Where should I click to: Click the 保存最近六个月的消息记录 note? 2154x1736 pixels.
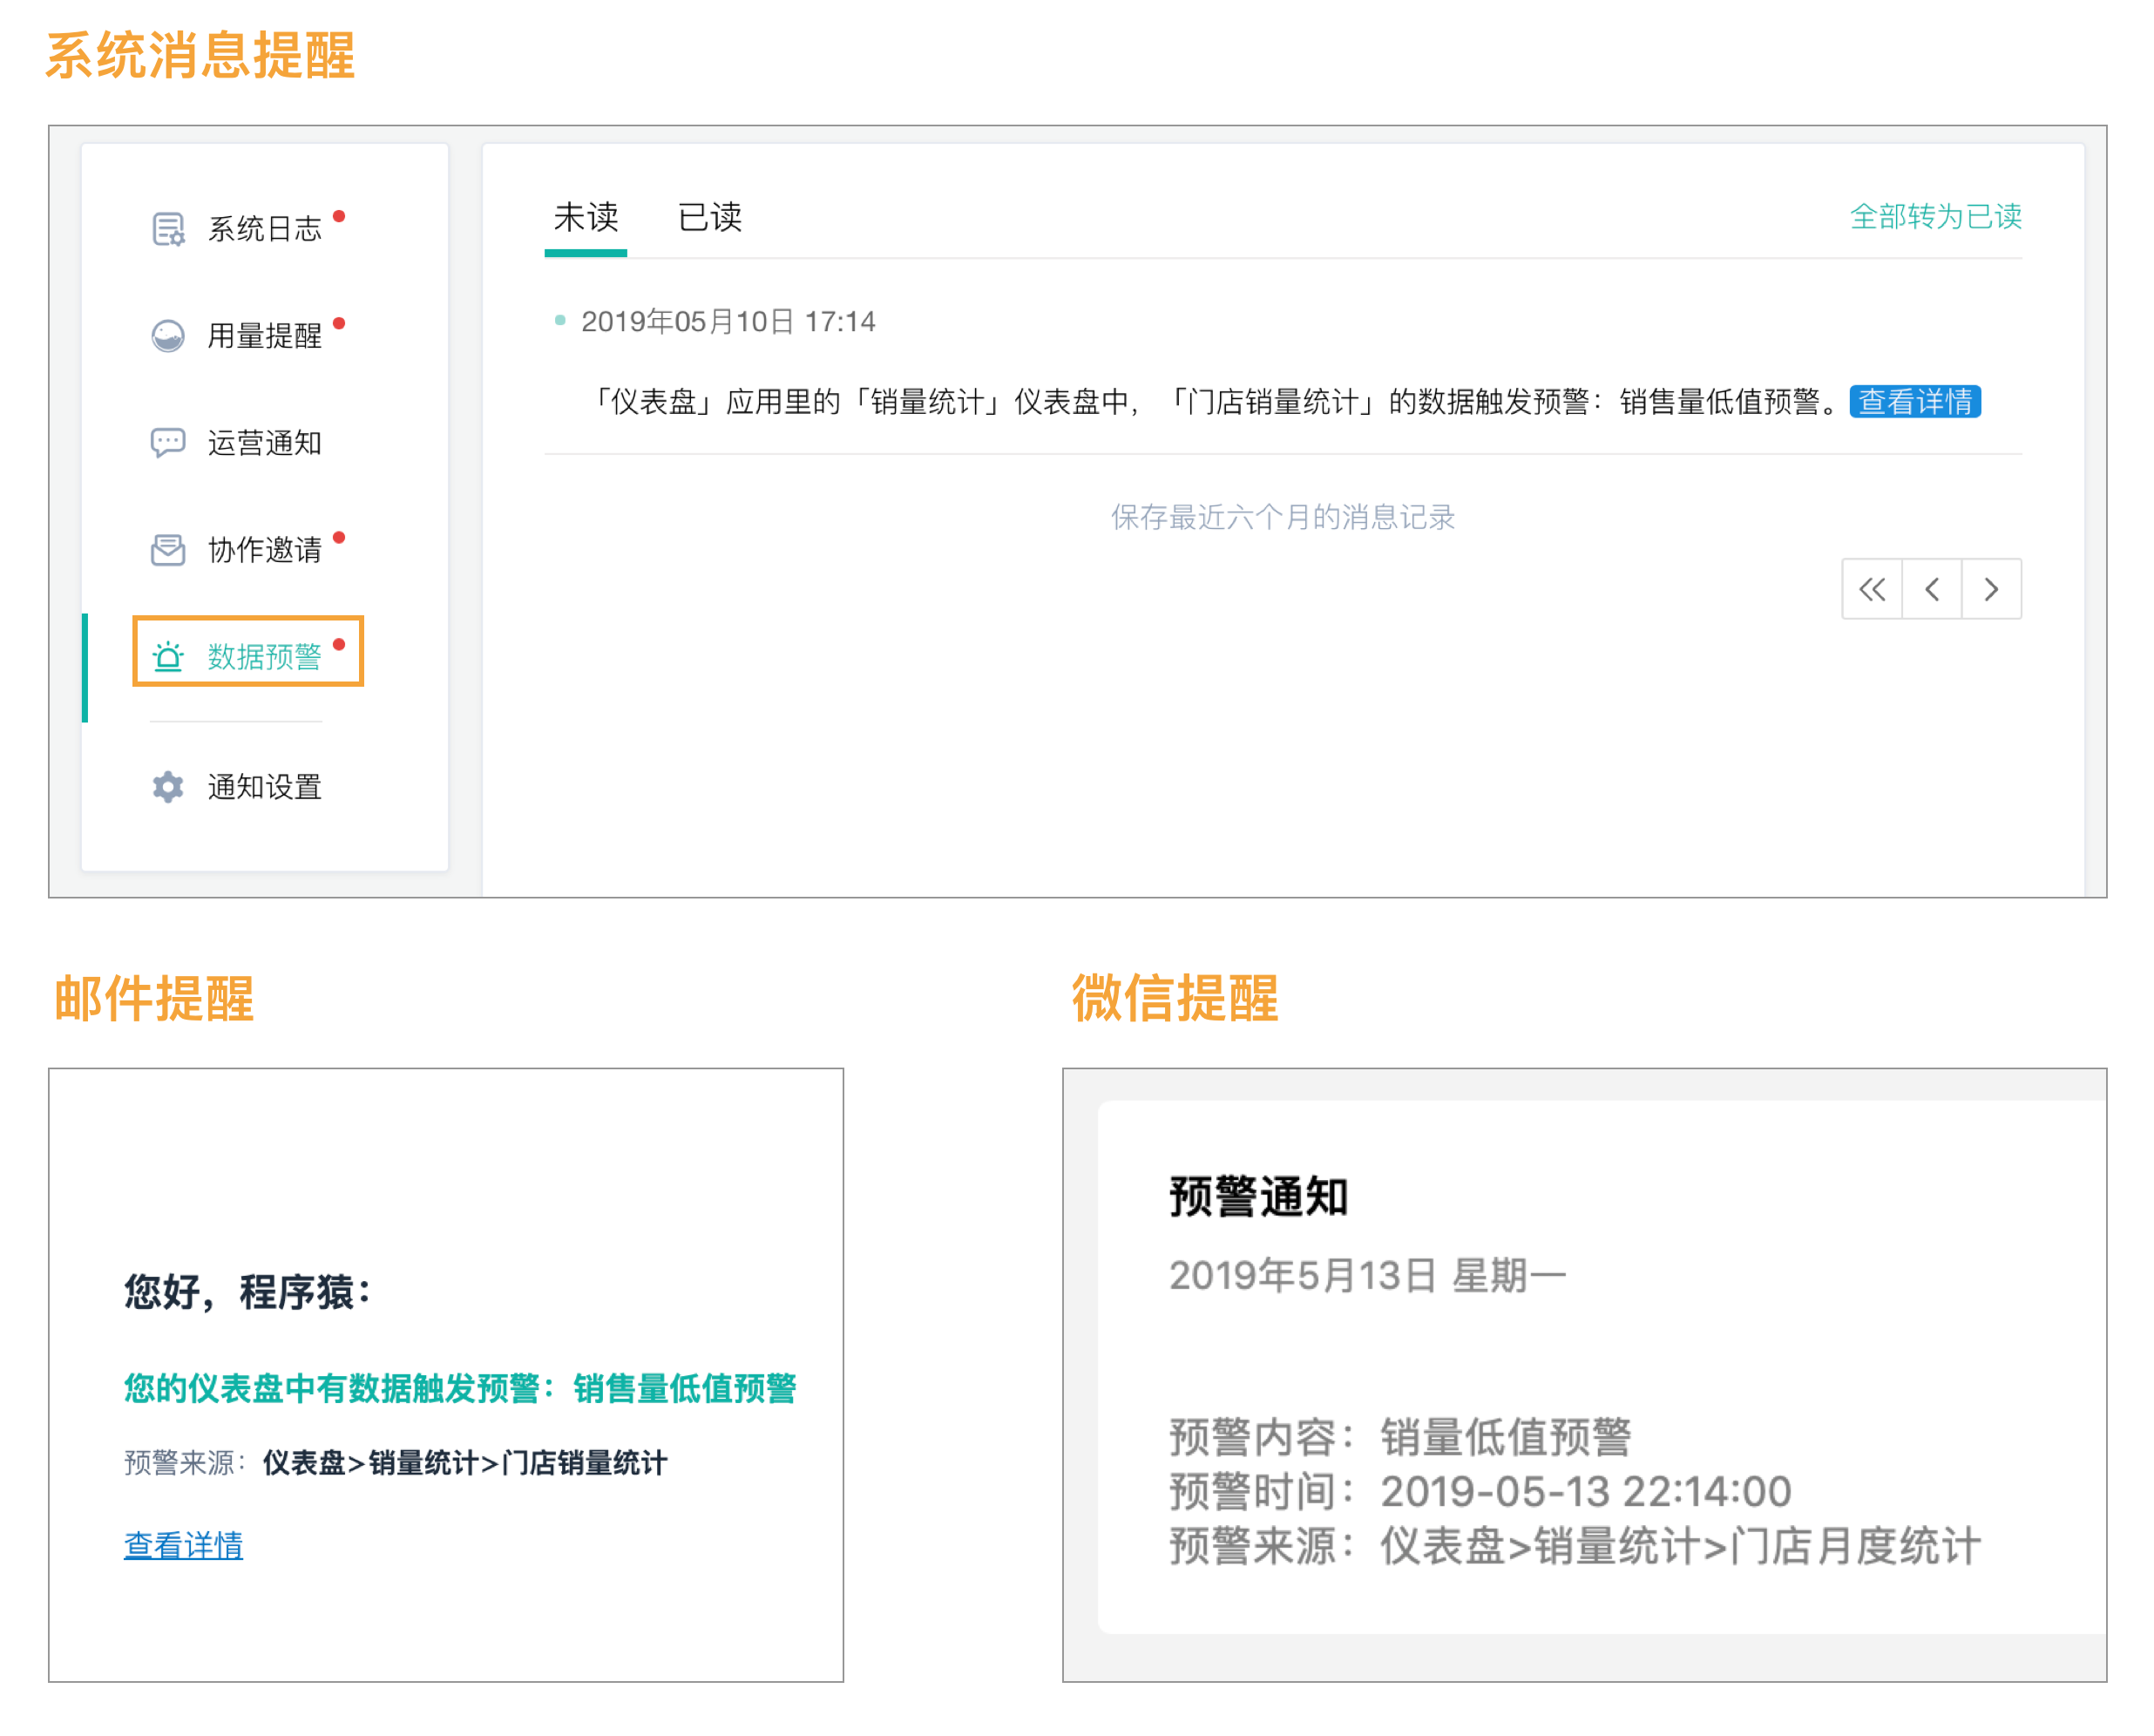pos(1283,517)
